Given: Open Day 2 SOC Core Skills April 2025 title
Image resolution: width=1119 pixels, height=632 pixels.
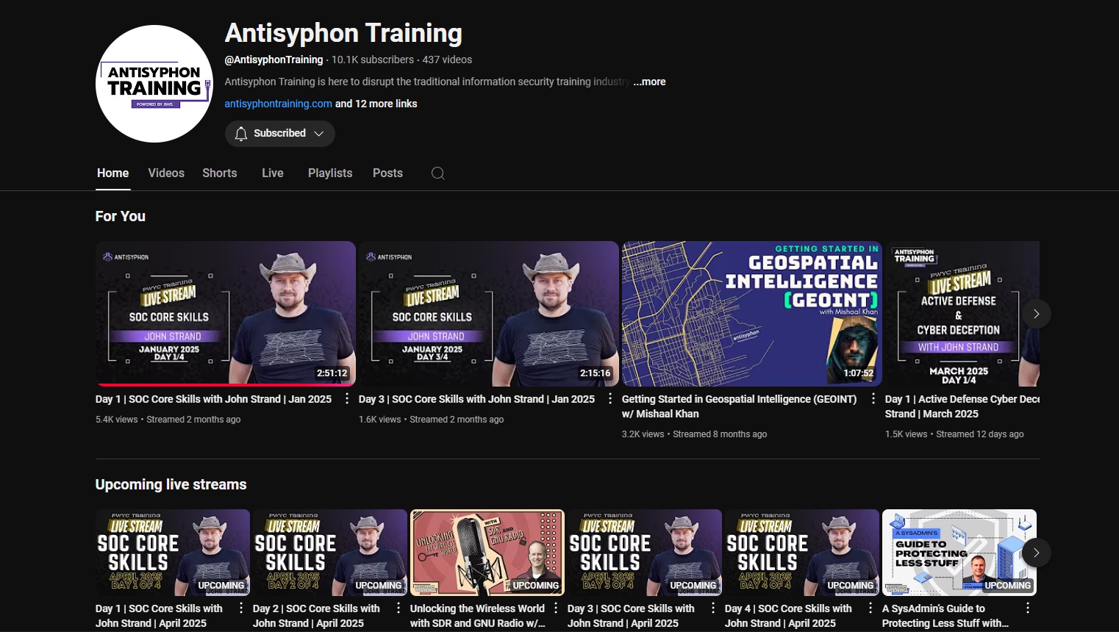Looking at the screenshot, I should 316,616.
